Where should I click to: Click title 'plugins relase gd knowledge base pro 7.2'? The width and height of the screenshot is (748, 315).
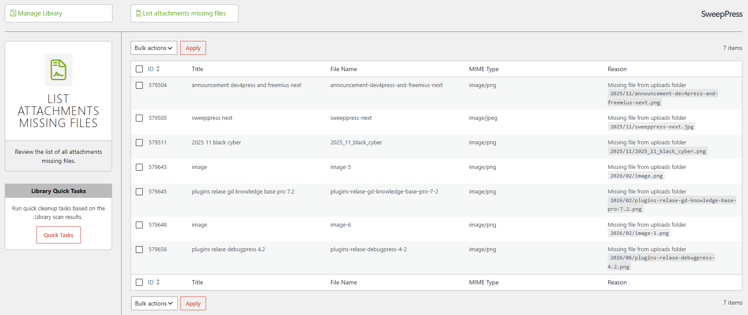243,192
